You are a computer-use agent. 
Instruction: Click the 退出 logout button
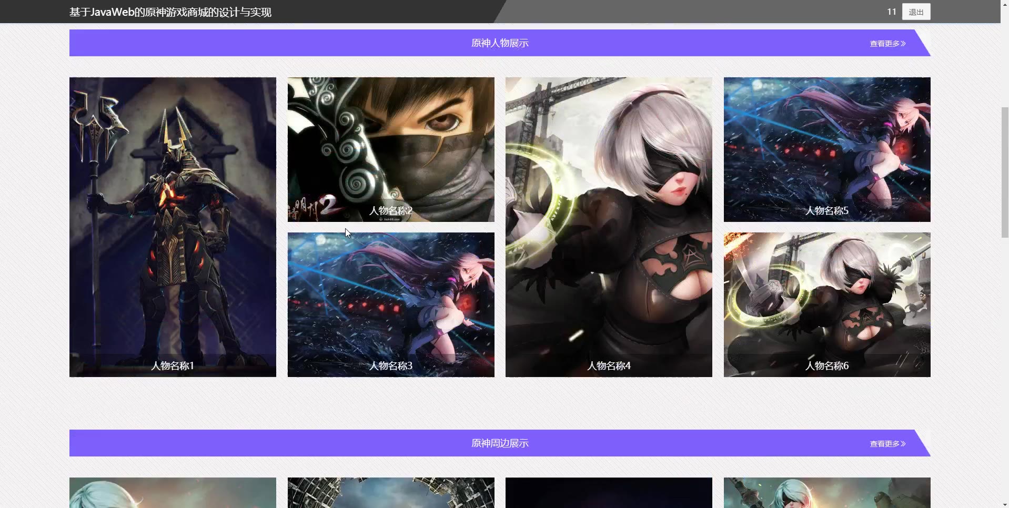[916, 12]
